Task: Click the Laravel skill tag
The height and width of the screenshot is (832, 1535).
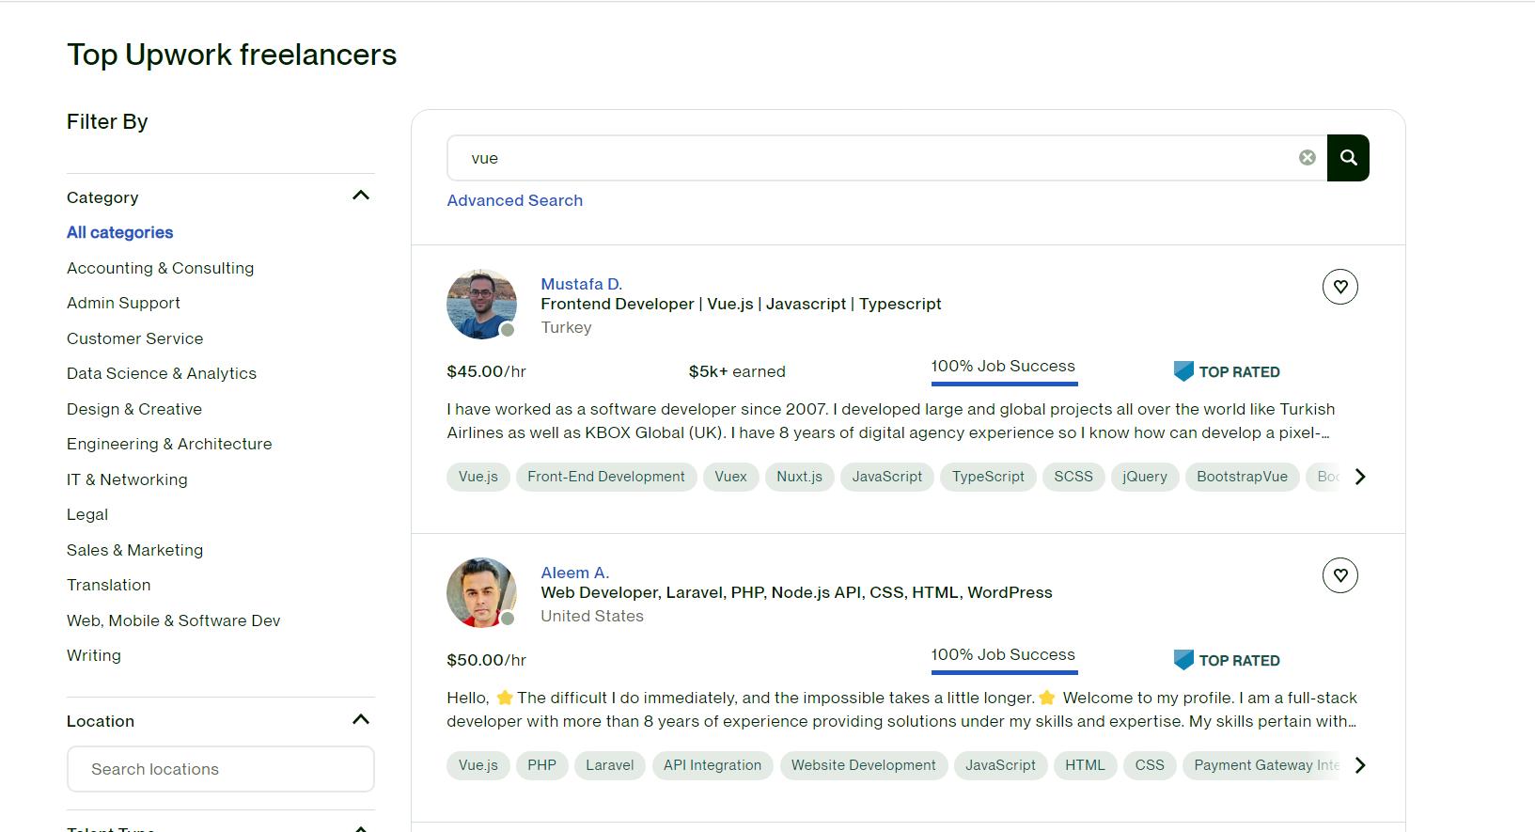Action: (609, 765)
